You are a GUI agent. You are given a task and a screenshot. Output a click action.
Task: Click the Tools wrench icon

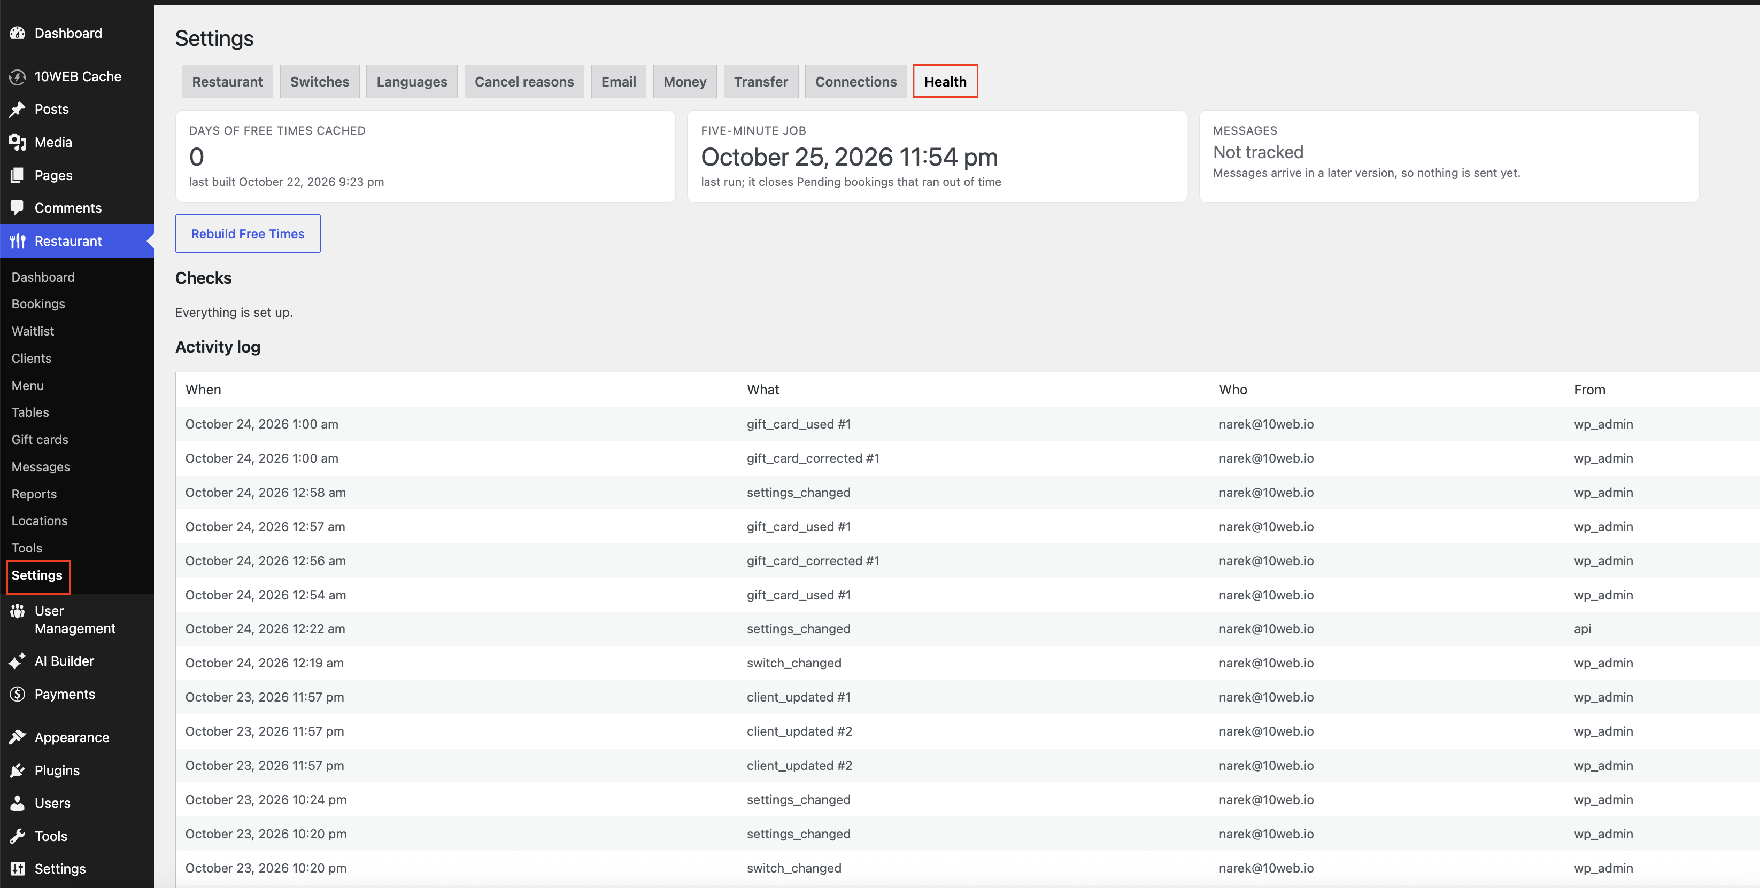click(x=18, y=836)
